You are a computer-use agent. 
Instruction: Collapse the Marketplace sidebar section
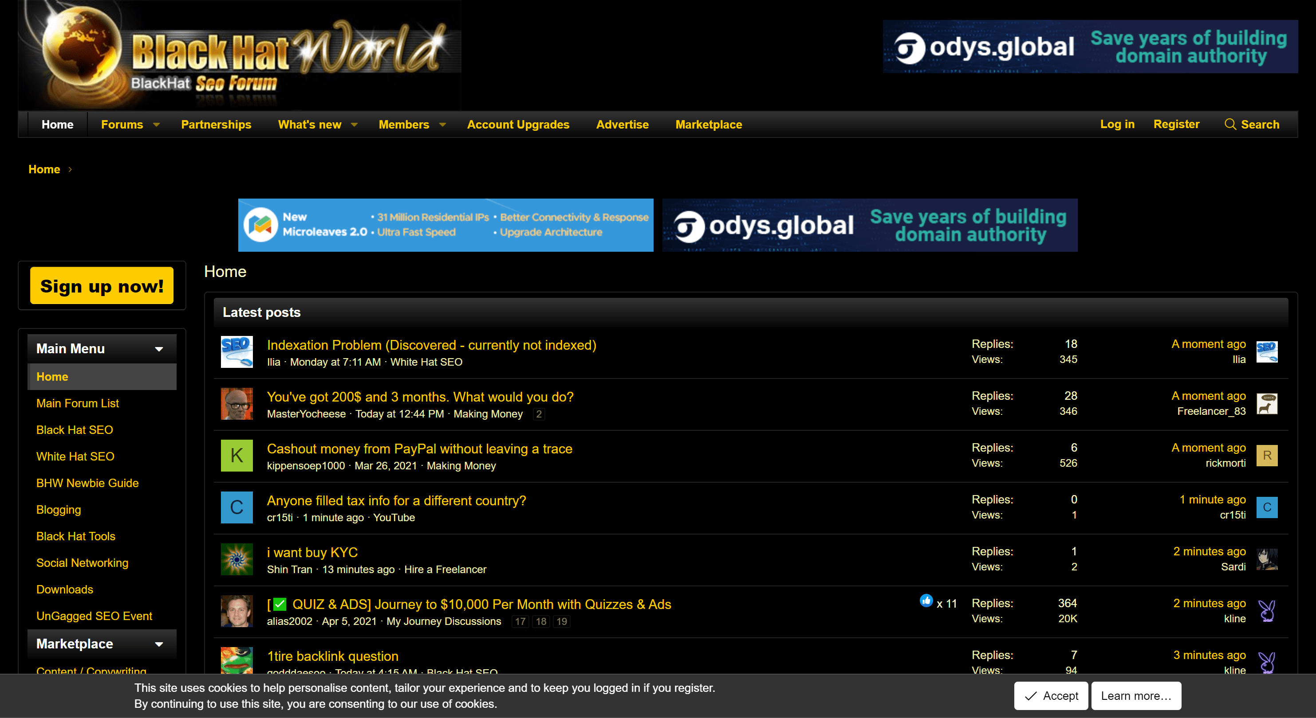point(159,644)
